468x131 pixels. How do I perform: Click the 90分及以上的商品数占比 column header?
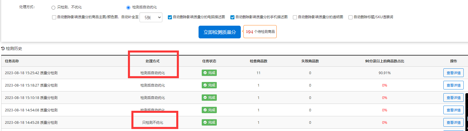coord(384,61)
